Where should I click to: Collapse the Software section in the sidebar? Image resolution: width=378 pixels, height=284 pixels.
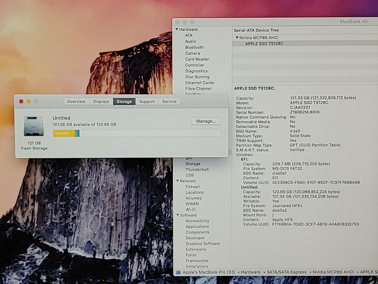click(178, 215)
